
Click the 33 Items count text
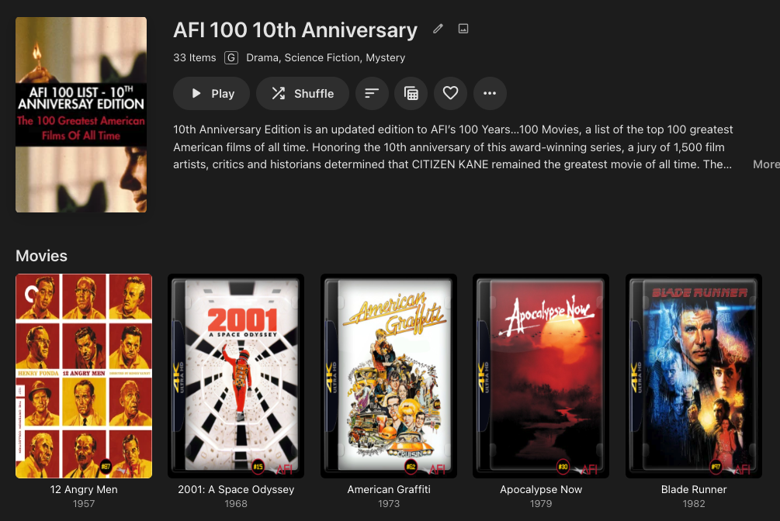pyautogui.click(x=195, y=57)
